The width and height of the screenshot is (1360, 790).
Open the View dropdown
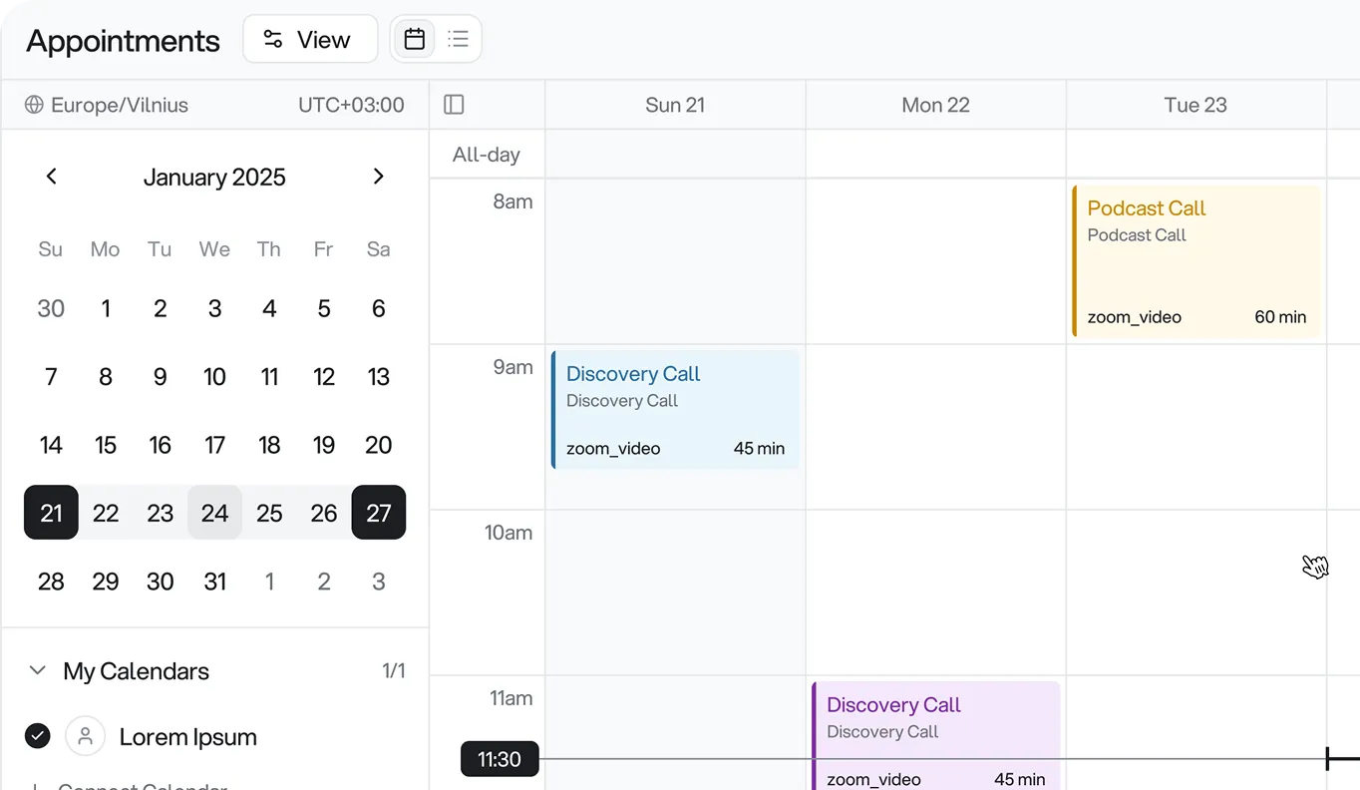[x=310, y=39]
